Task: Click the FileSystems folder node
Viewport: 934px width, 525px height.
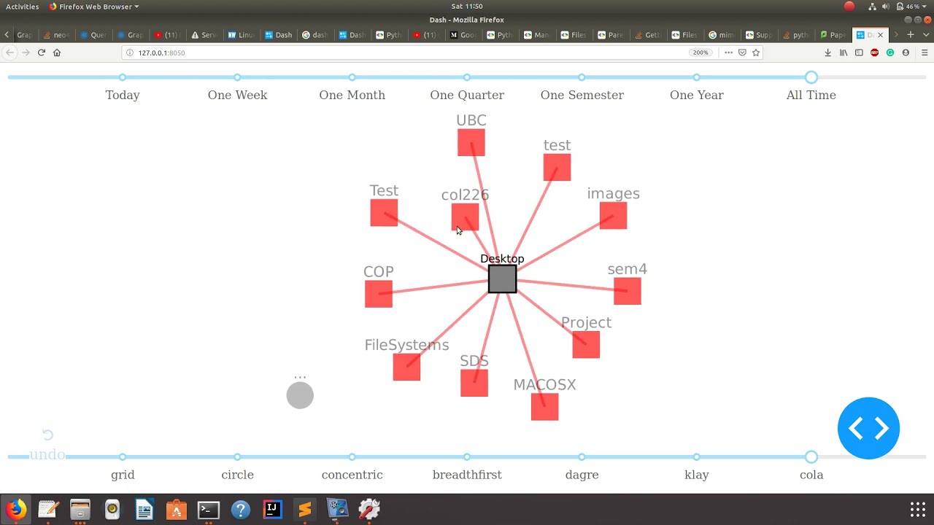Action: tap(406, 367)
